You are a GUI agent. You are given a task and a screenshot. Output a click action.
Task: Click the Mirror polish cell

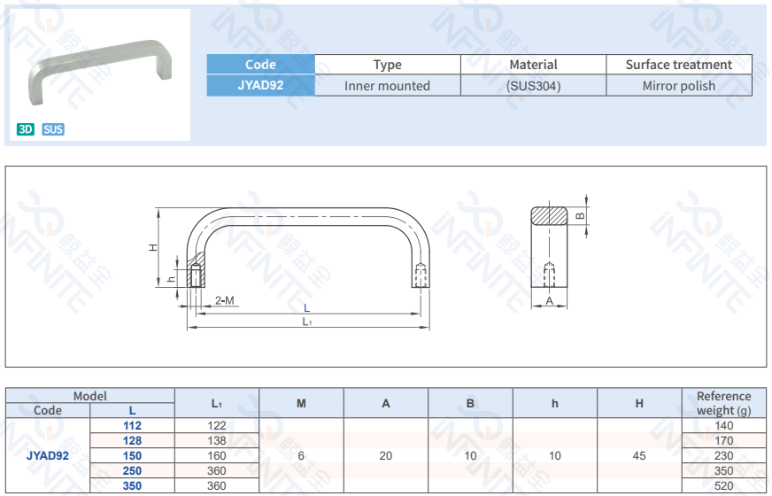point(679,86)
